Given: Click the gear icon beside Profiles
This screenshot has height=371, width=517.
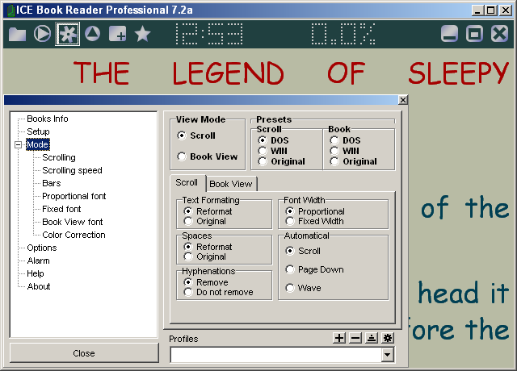Looking at the screenshot, I should [x=388, y=338].
